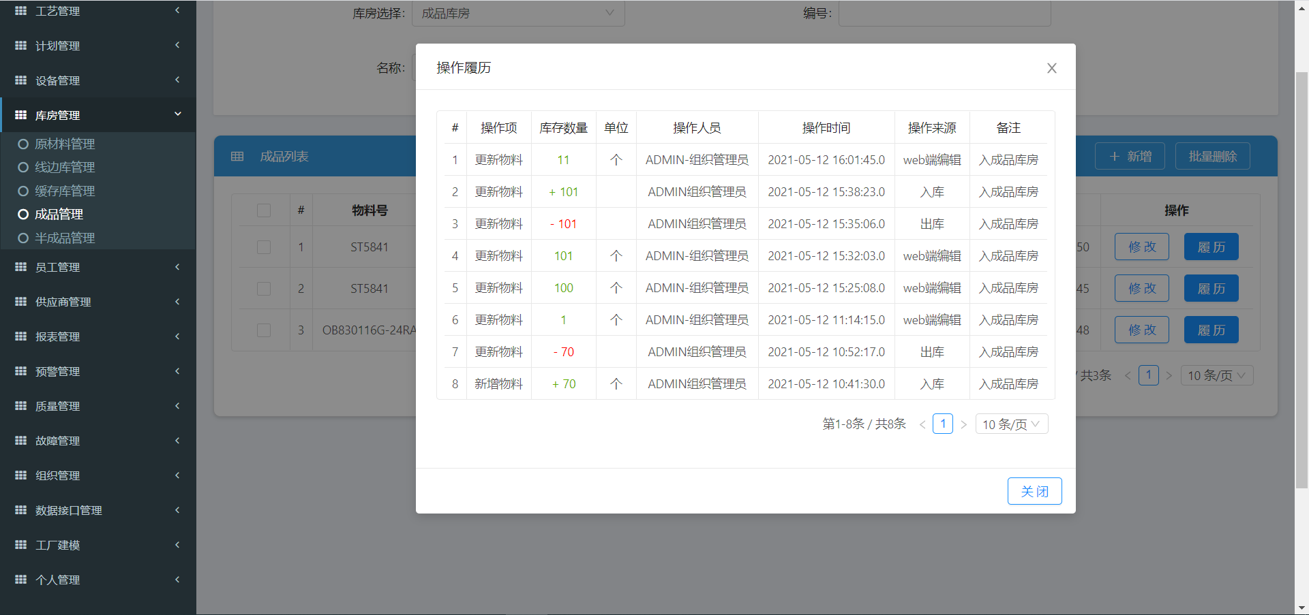The image size is (1309, 615).
Task: Go to next page of 成品列表 table
Action: [x=1169, y=375]
